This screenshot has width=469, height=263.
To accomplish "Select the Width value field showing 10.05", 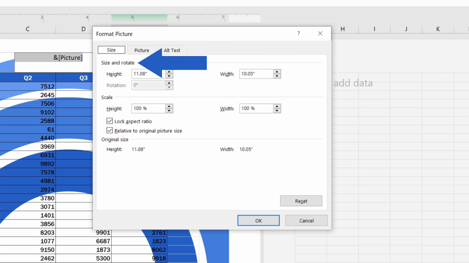I will pyautogui.click(x=256, y=74).
